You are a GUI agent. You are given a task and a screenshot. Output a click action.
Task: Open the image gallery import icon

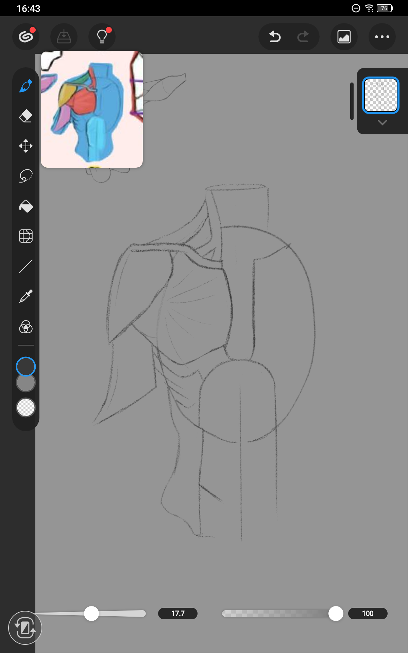[x=344, y=37]
